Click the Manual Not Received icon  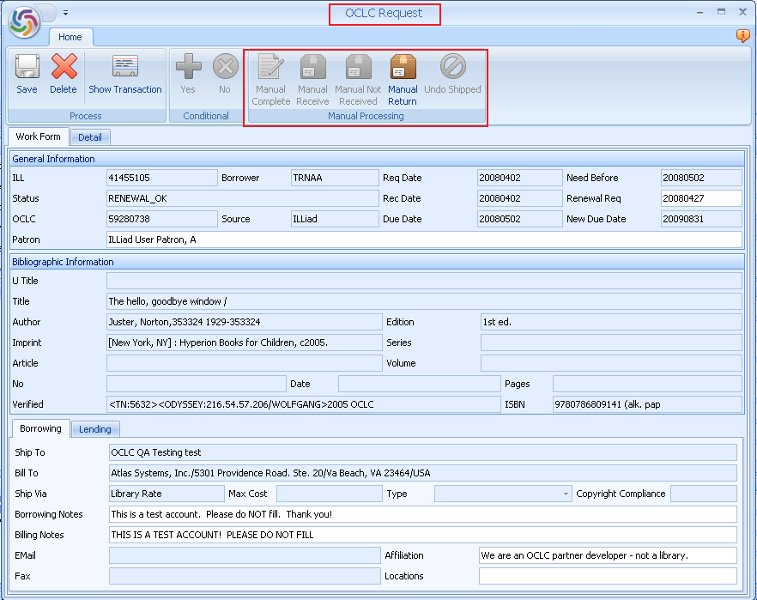pyautogui.click(x=357, y=76)
